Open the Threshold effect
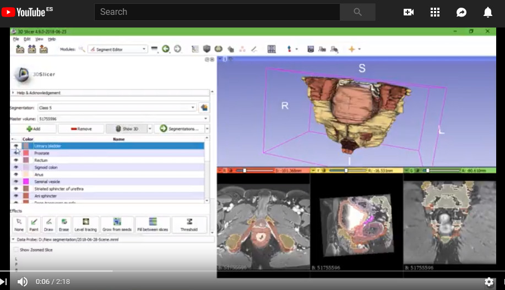The width and height of the screenshot is (505, 290). [189, 225]
